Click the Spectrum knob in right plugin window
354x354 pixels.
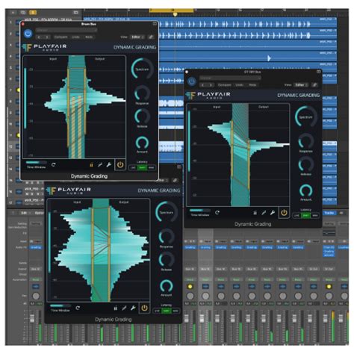point(306,117)
